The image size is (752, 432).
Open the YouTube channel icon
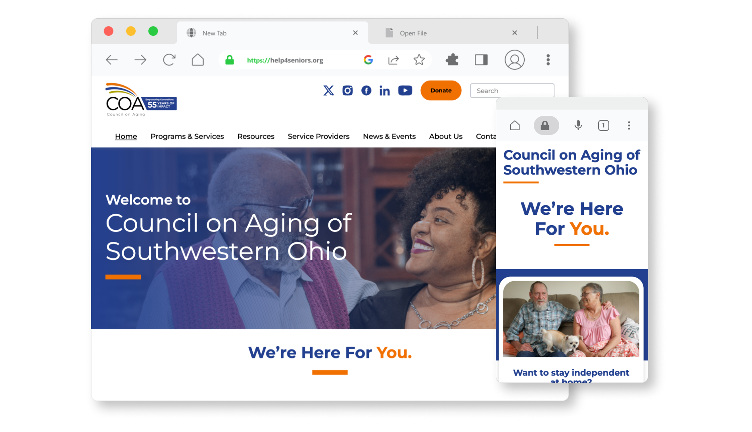coord(405,91)
